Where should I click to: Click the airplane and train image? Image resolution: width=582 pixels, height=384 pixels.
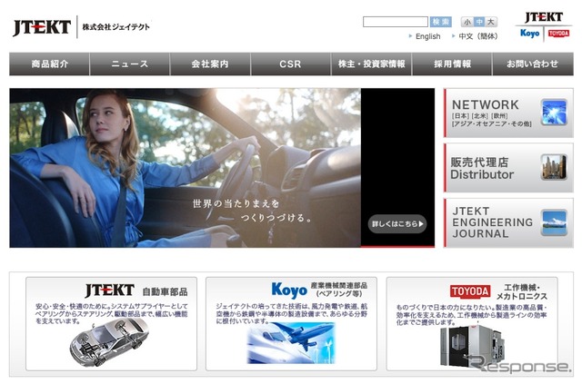pyautogui.click(x=291, y=343)
